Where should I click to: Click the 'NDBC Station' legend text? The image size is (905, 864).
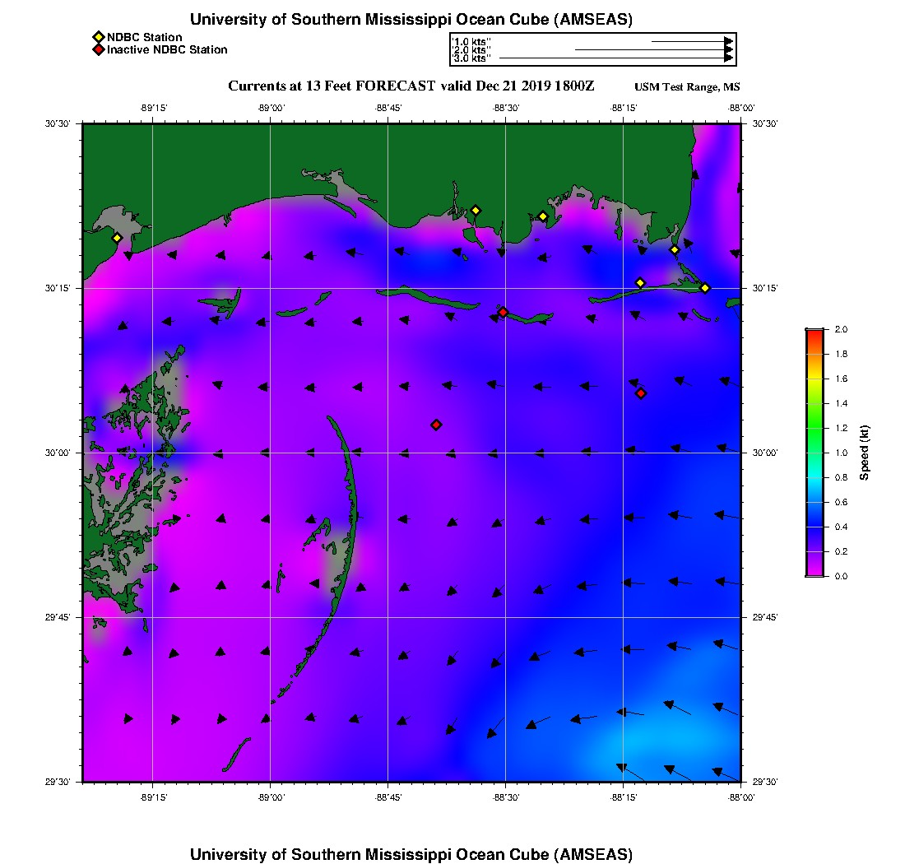144,38
